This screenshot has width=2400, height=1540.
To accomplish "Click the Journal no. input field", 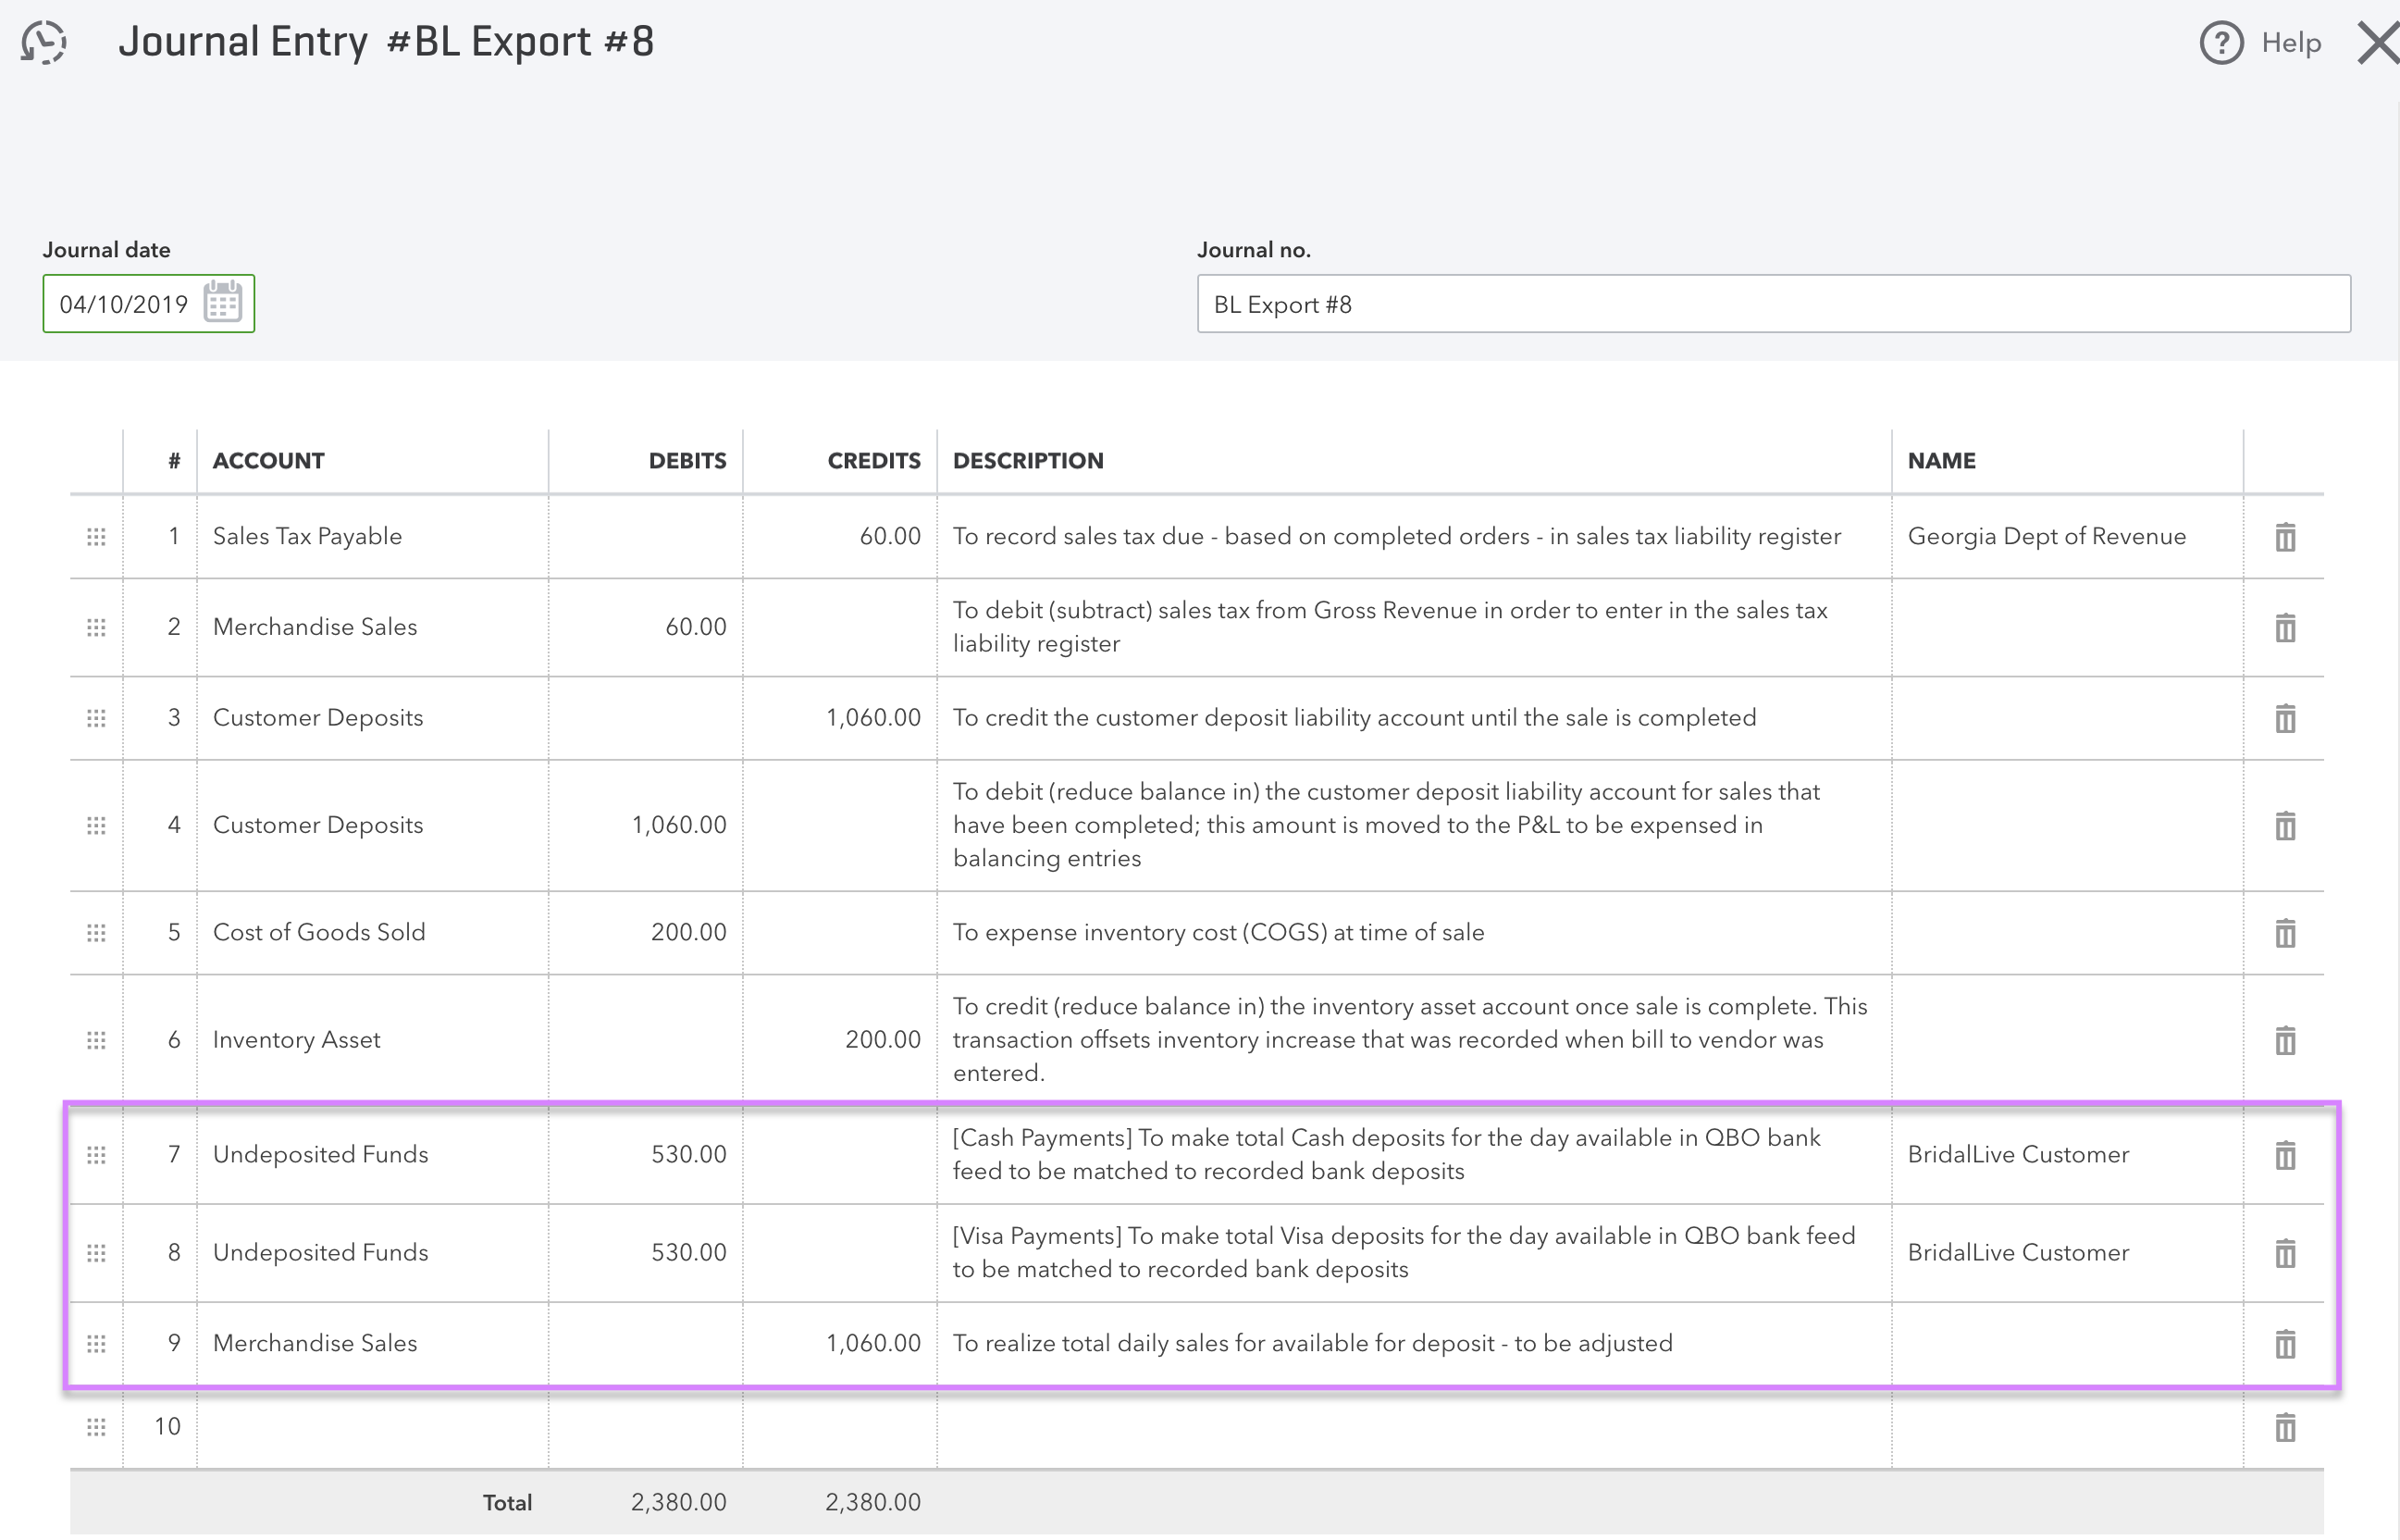I will click(x=1773, y=304).
